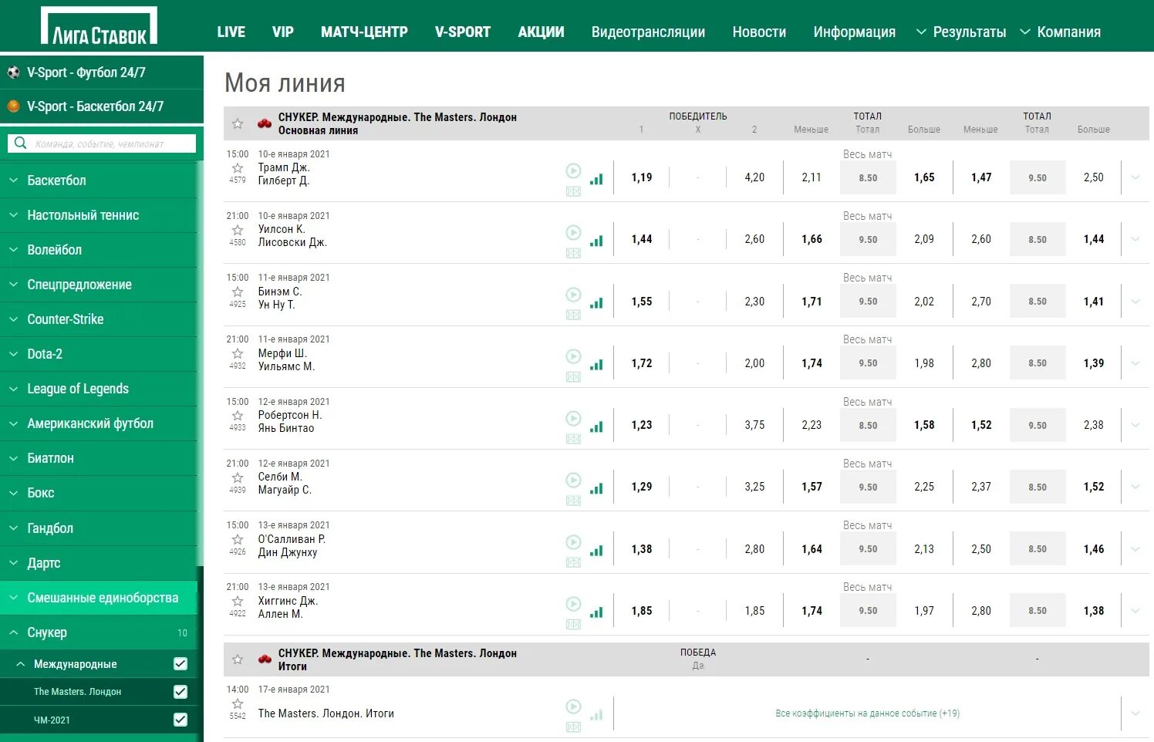Screen dimensions: 1154x742
Task: Expand more markets for Хиггинс Дж. match
Action: coord(1135,611)
